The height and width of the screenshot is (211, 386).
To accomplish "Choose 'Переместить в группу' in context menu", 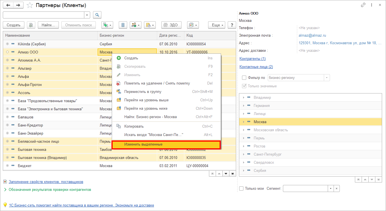I will [143, 92].
